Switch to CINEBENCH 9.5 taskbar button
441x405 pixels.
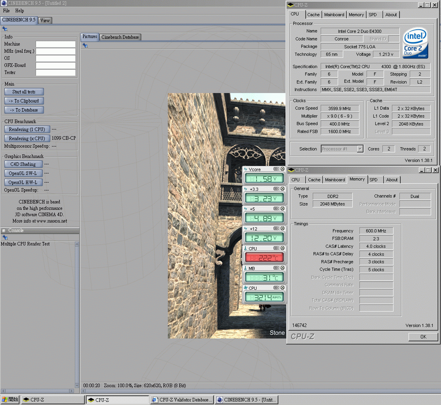click(247, 400)
